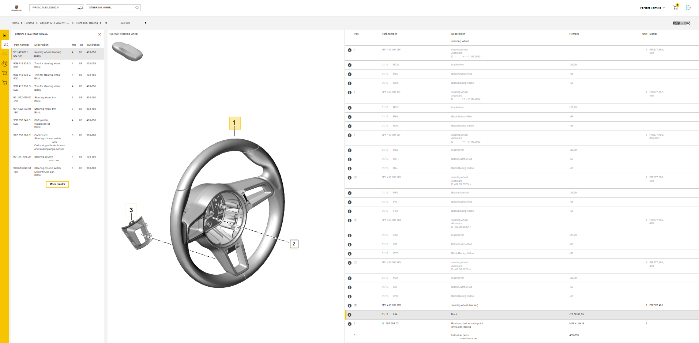Close the STEERING WHEEL search results panel
This screenshot has width=699, height=343.
(99, 34)
